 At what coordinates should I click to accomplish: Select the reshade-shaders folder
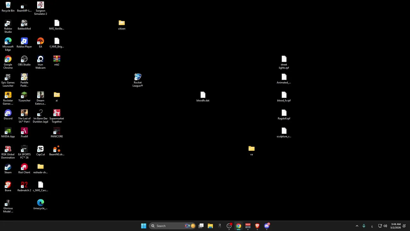pos(40,169)
